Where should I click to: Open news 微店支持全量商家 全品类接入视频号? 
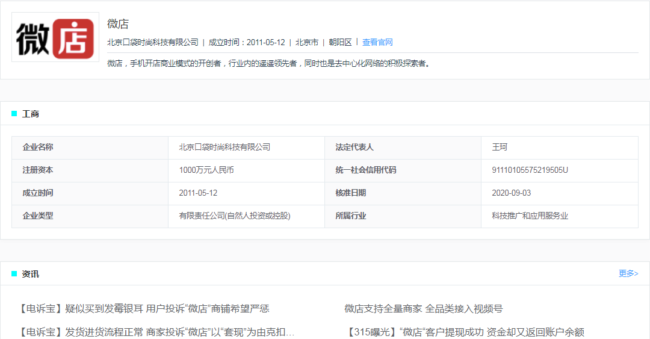point(423,309)
